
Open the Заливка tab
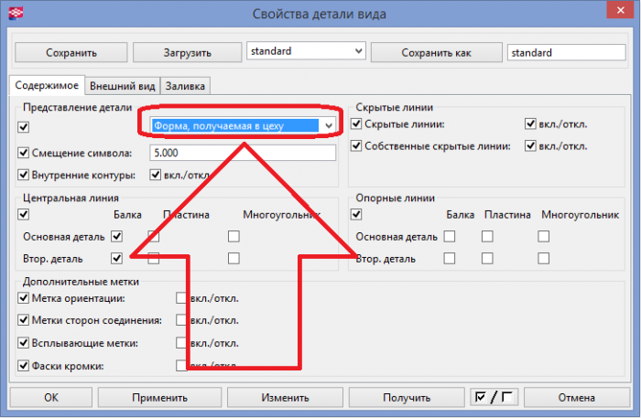tap(185, 86)
